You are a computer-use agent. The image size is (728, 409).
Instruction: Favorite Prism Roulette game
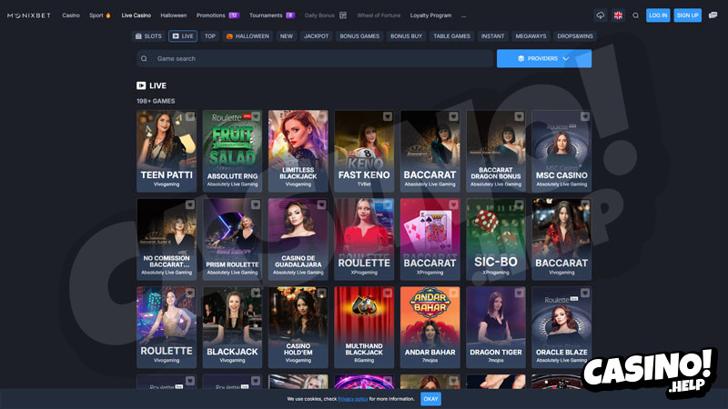click(x=256, y=204)
